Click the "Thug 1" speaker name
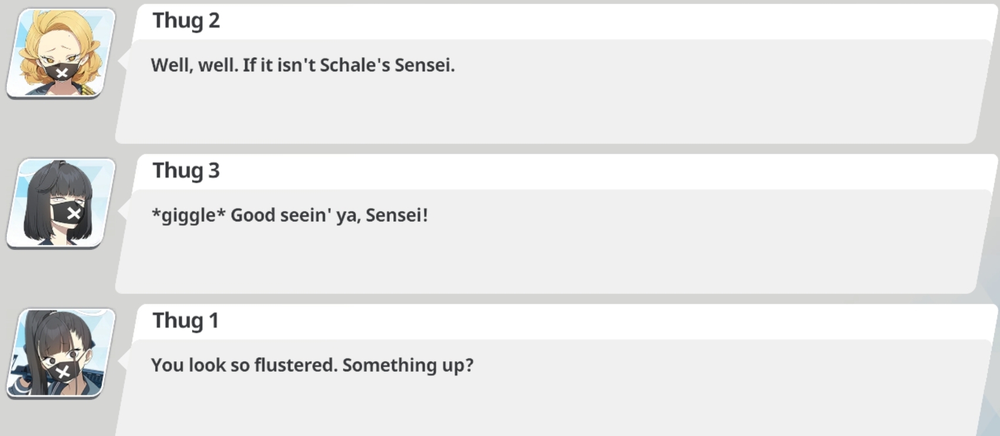The height and width of the screenshot is (436, 1000). tap(185, 321)
